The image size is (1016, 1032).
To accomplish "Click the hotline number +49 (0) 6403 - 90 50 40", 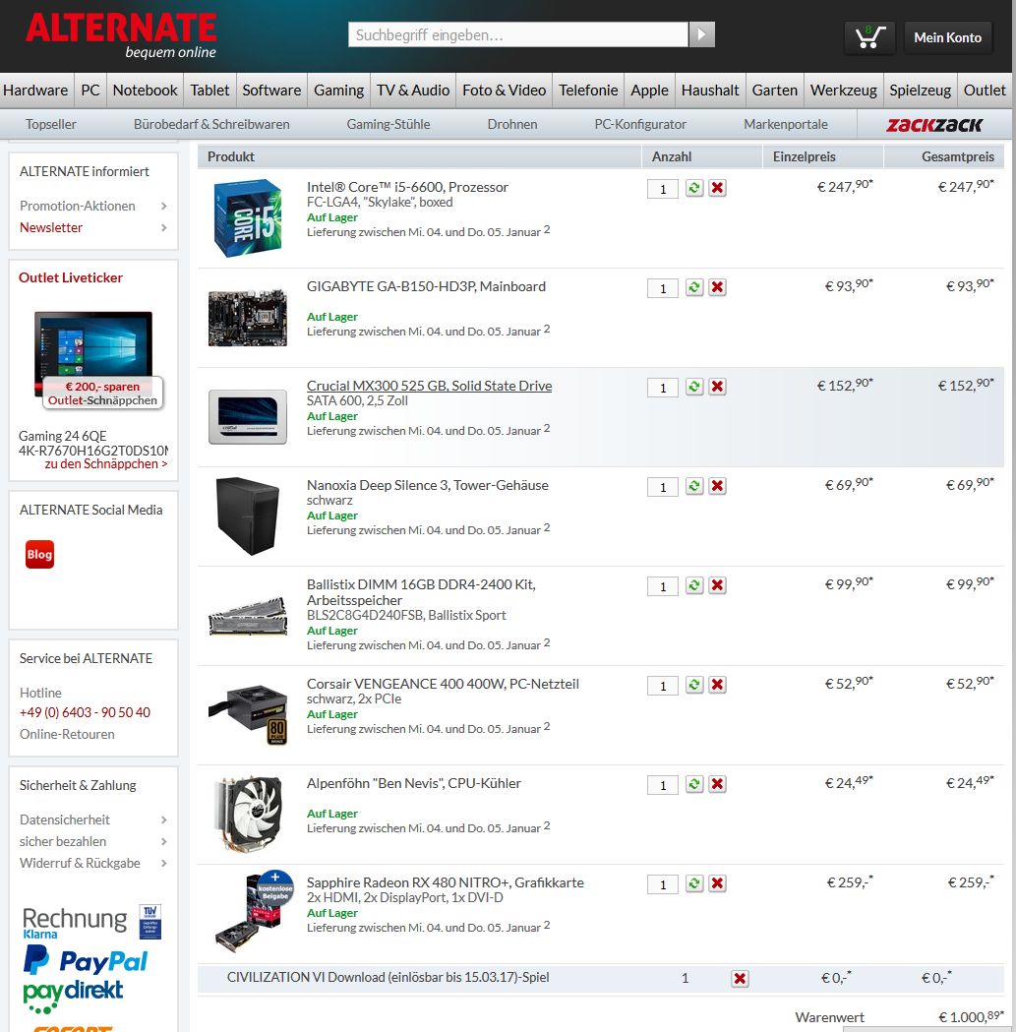I will tap(85, 712).
